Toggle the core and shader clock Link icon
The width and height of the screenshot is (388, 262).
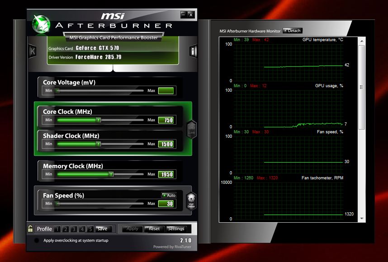point(192,129)
